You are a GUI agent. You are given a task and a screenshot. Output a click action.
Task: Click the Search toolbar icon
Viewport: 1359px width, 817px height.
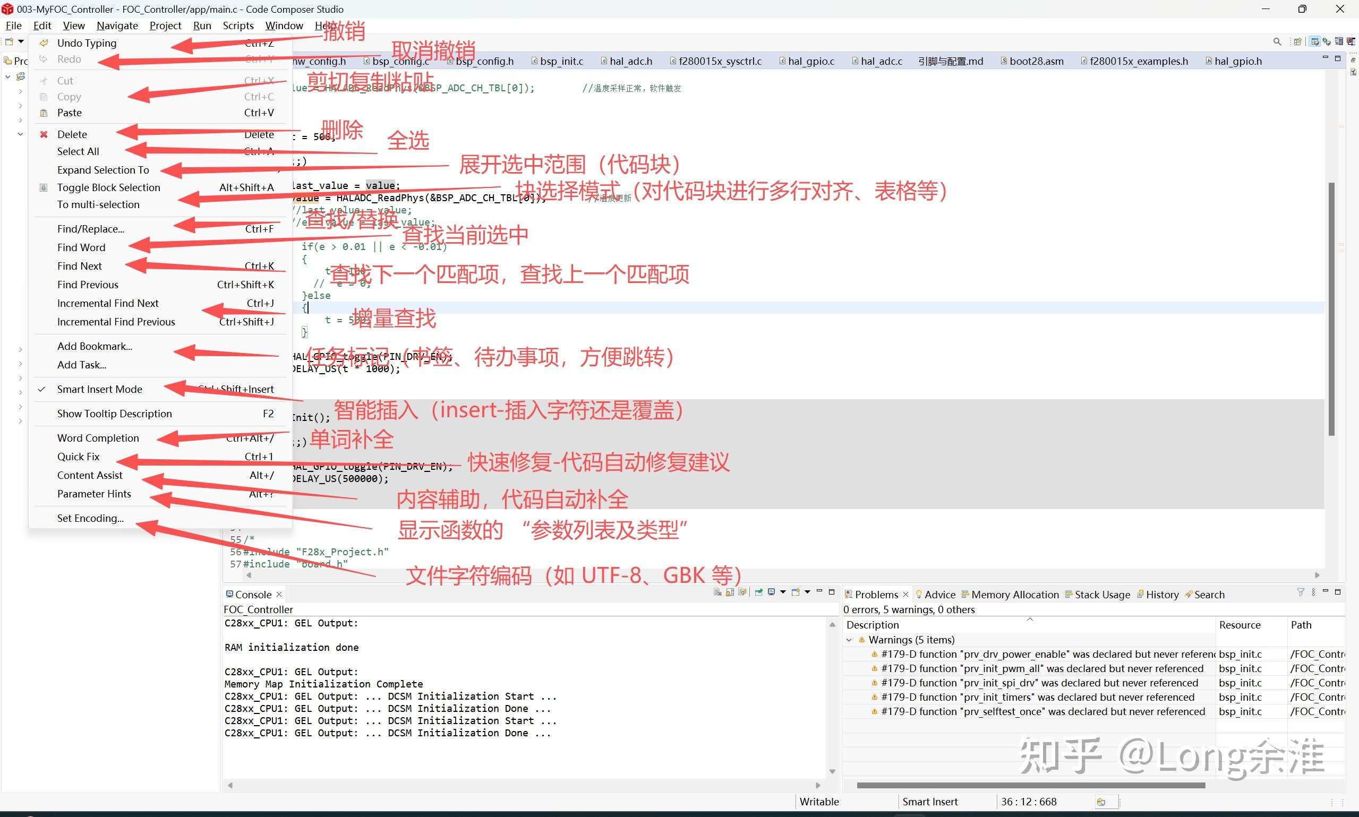pyautogui.click(x=1278, y=41)
